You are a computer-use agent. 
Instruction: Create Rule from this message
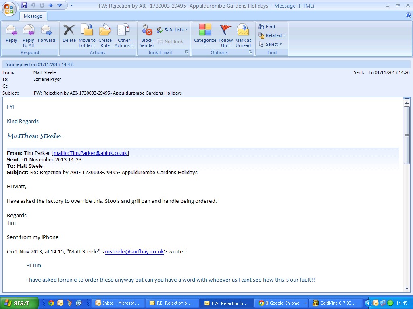(105, 35)
